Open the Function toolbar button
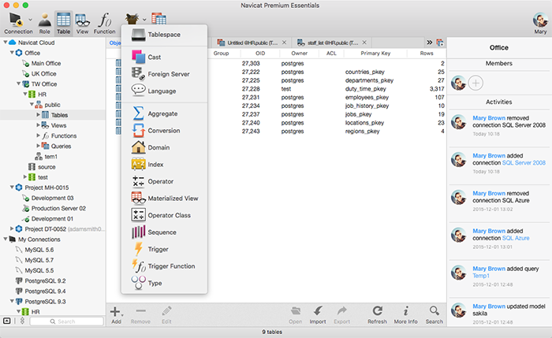Viewport: 552px width, 338px height. tap(104, 23)
